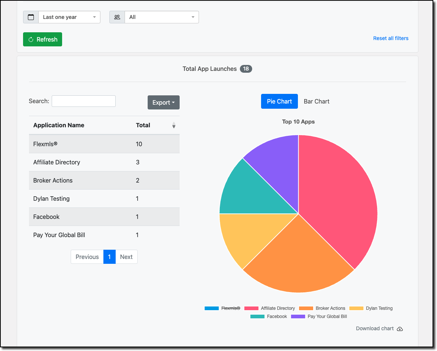Viewport: 437px width, 351px height.
Task: Click inside the Search input field
Action: click(x=84, y=101)
